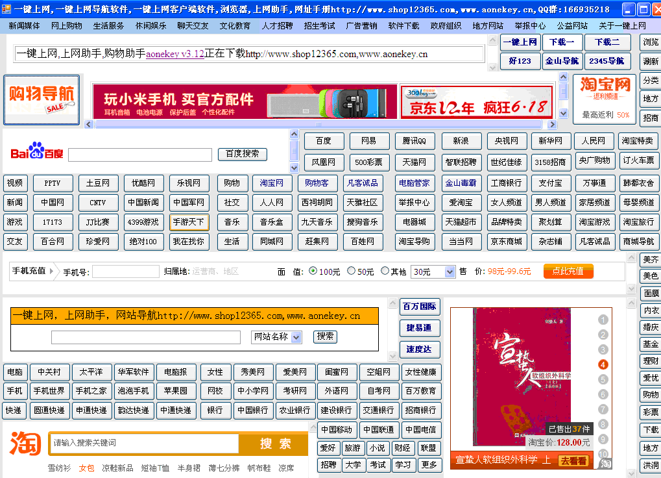Select the 50元 recharge value option
The height and width of the screenshot is (478, 661).
point(352,271)
